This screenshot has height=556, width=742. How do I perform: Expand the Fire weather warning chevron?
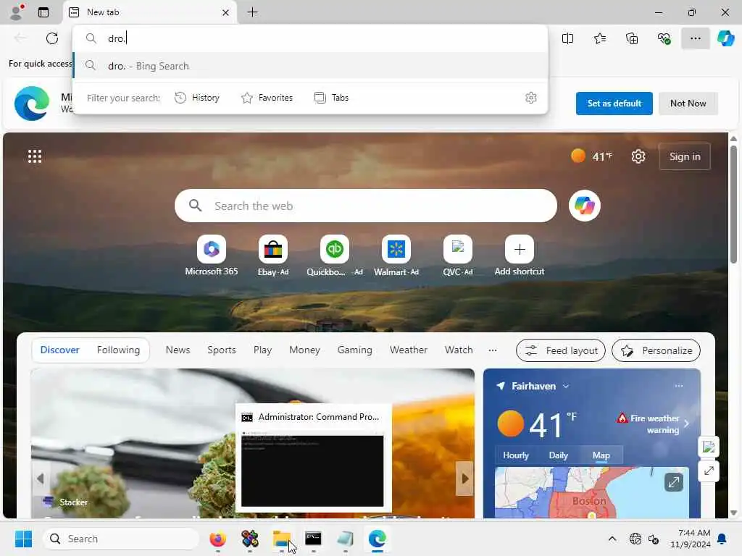(687, 424)
